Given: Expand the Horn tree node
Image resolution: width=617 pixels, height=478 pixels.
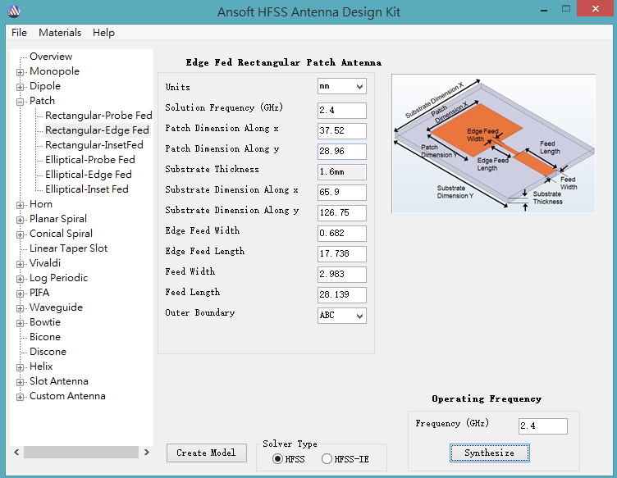Looking at the screenshot, I should pyautogui.click(x=20, y=205).
